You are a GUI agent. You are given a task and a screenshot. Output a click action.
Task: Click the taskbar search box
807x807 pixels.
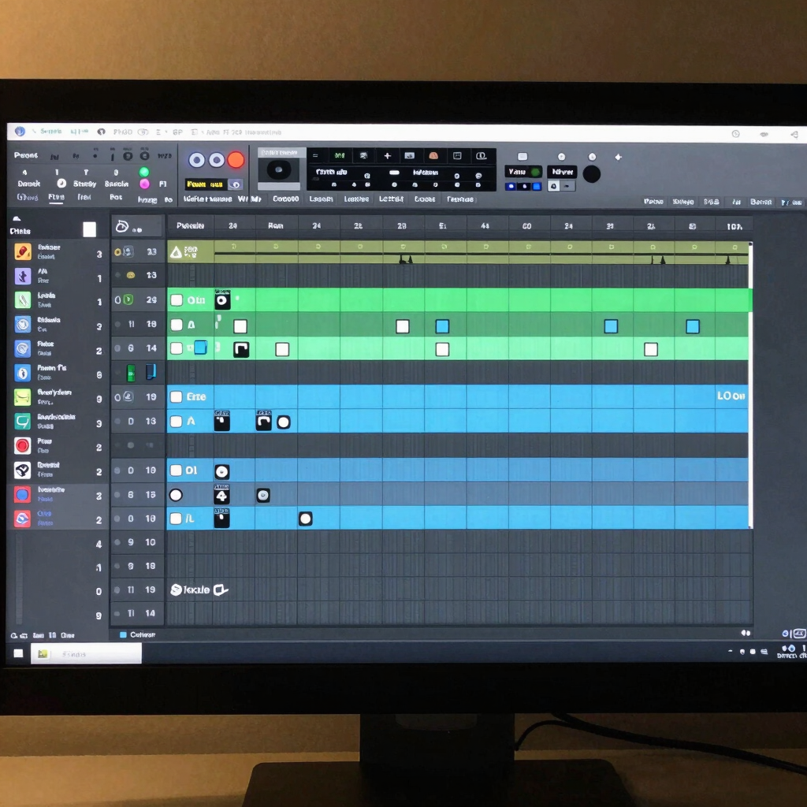click(86, 653)
